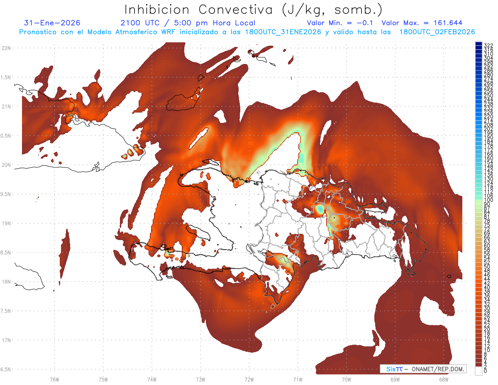Screen dimensions: 498x385
Task: Pick the white swatch beside the 0 label
Action: coord(478,371)
